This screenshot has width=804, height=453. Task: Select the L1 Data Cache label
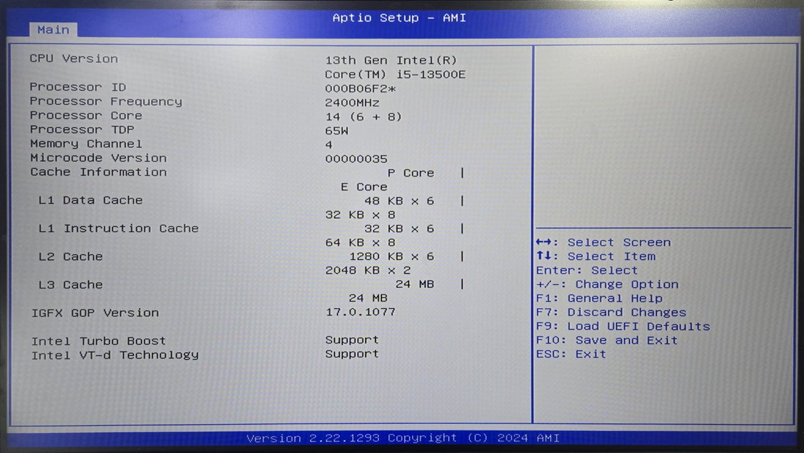point(90,201)
